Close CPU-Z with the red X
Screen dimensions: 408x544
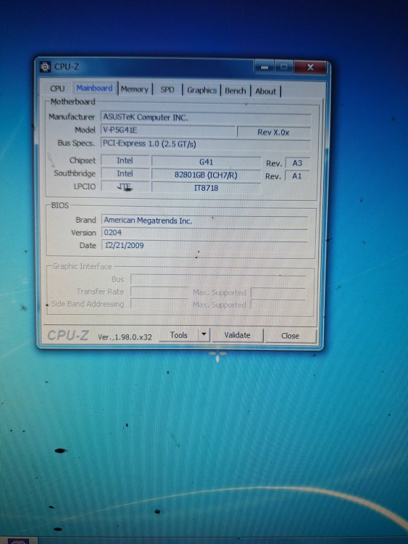(310, 67)
